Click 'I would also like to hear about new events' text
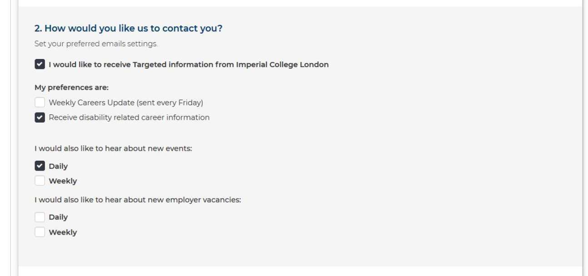Viewport: 588px width, 276px height. [113, 149]
